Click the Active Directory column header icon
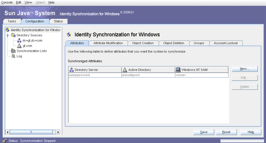 (x=125, y=70)
